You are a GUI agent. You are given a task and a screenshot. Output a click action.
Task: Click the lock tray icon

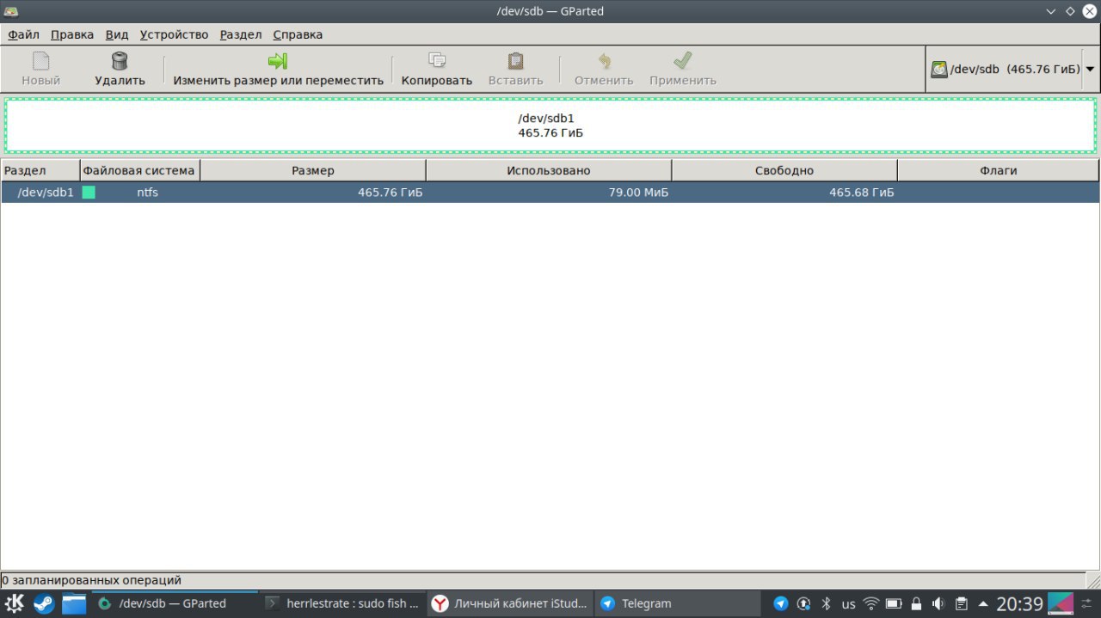pos(916,603)
